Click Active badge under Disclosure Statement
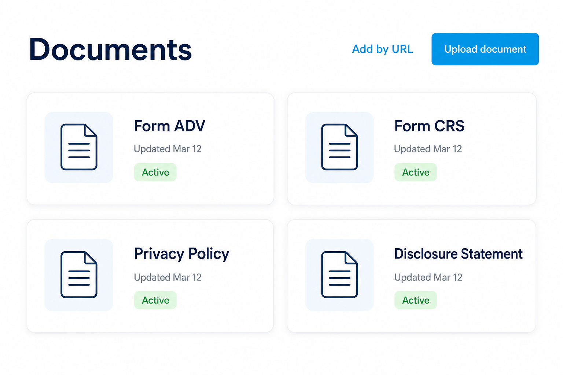 pos(416,300)
